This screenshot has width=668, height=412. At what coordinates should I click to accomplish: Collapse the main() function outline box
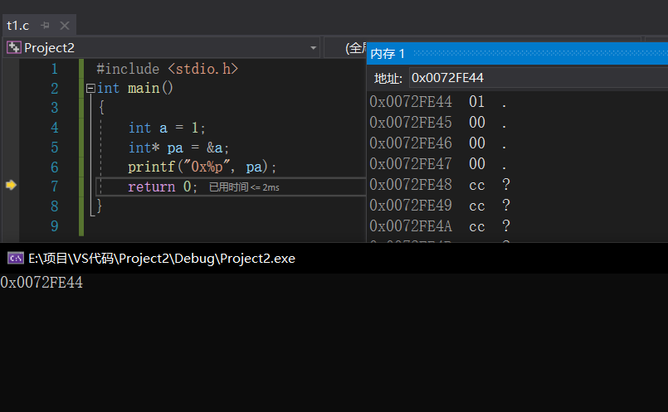pyautogui.click(x=90, y=88)
